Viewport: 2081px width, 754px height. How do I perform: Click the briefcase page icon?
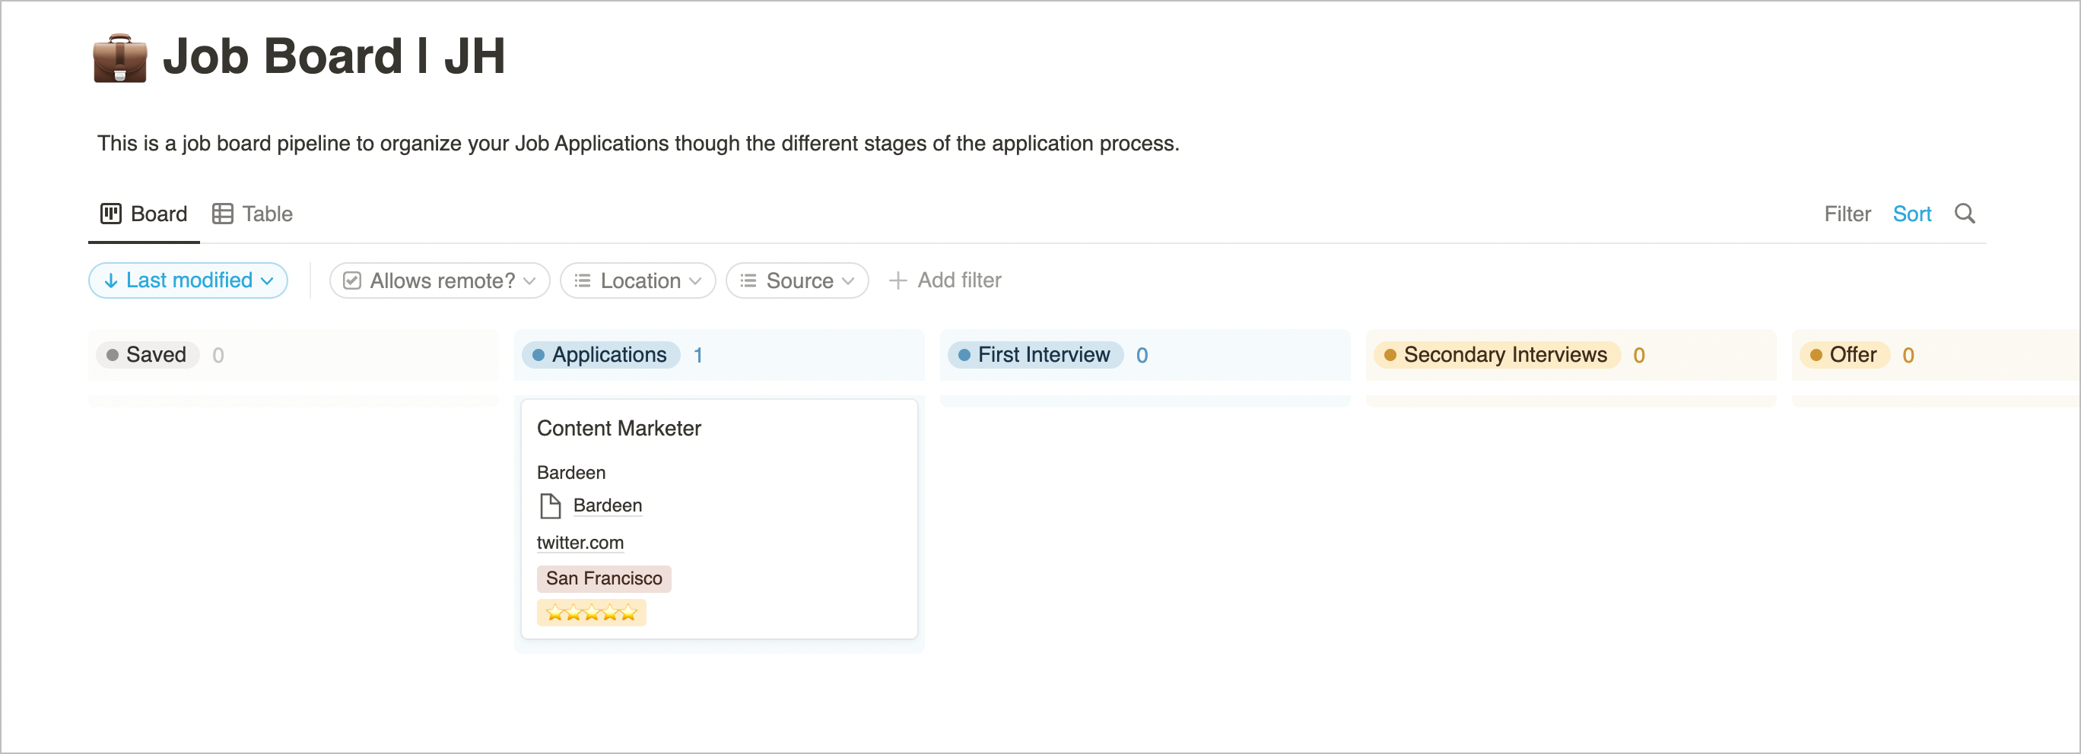pyautogui.click(x=119, y=57)
